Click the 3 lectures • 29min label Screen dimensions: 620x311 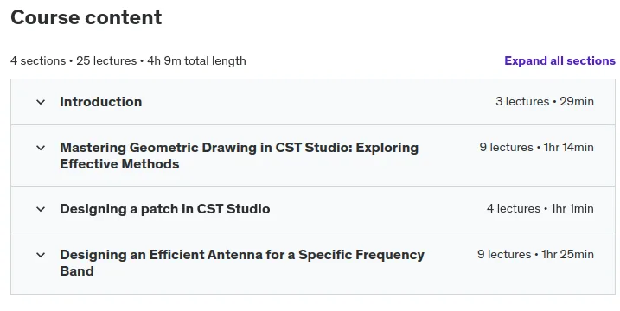(545, 102)
